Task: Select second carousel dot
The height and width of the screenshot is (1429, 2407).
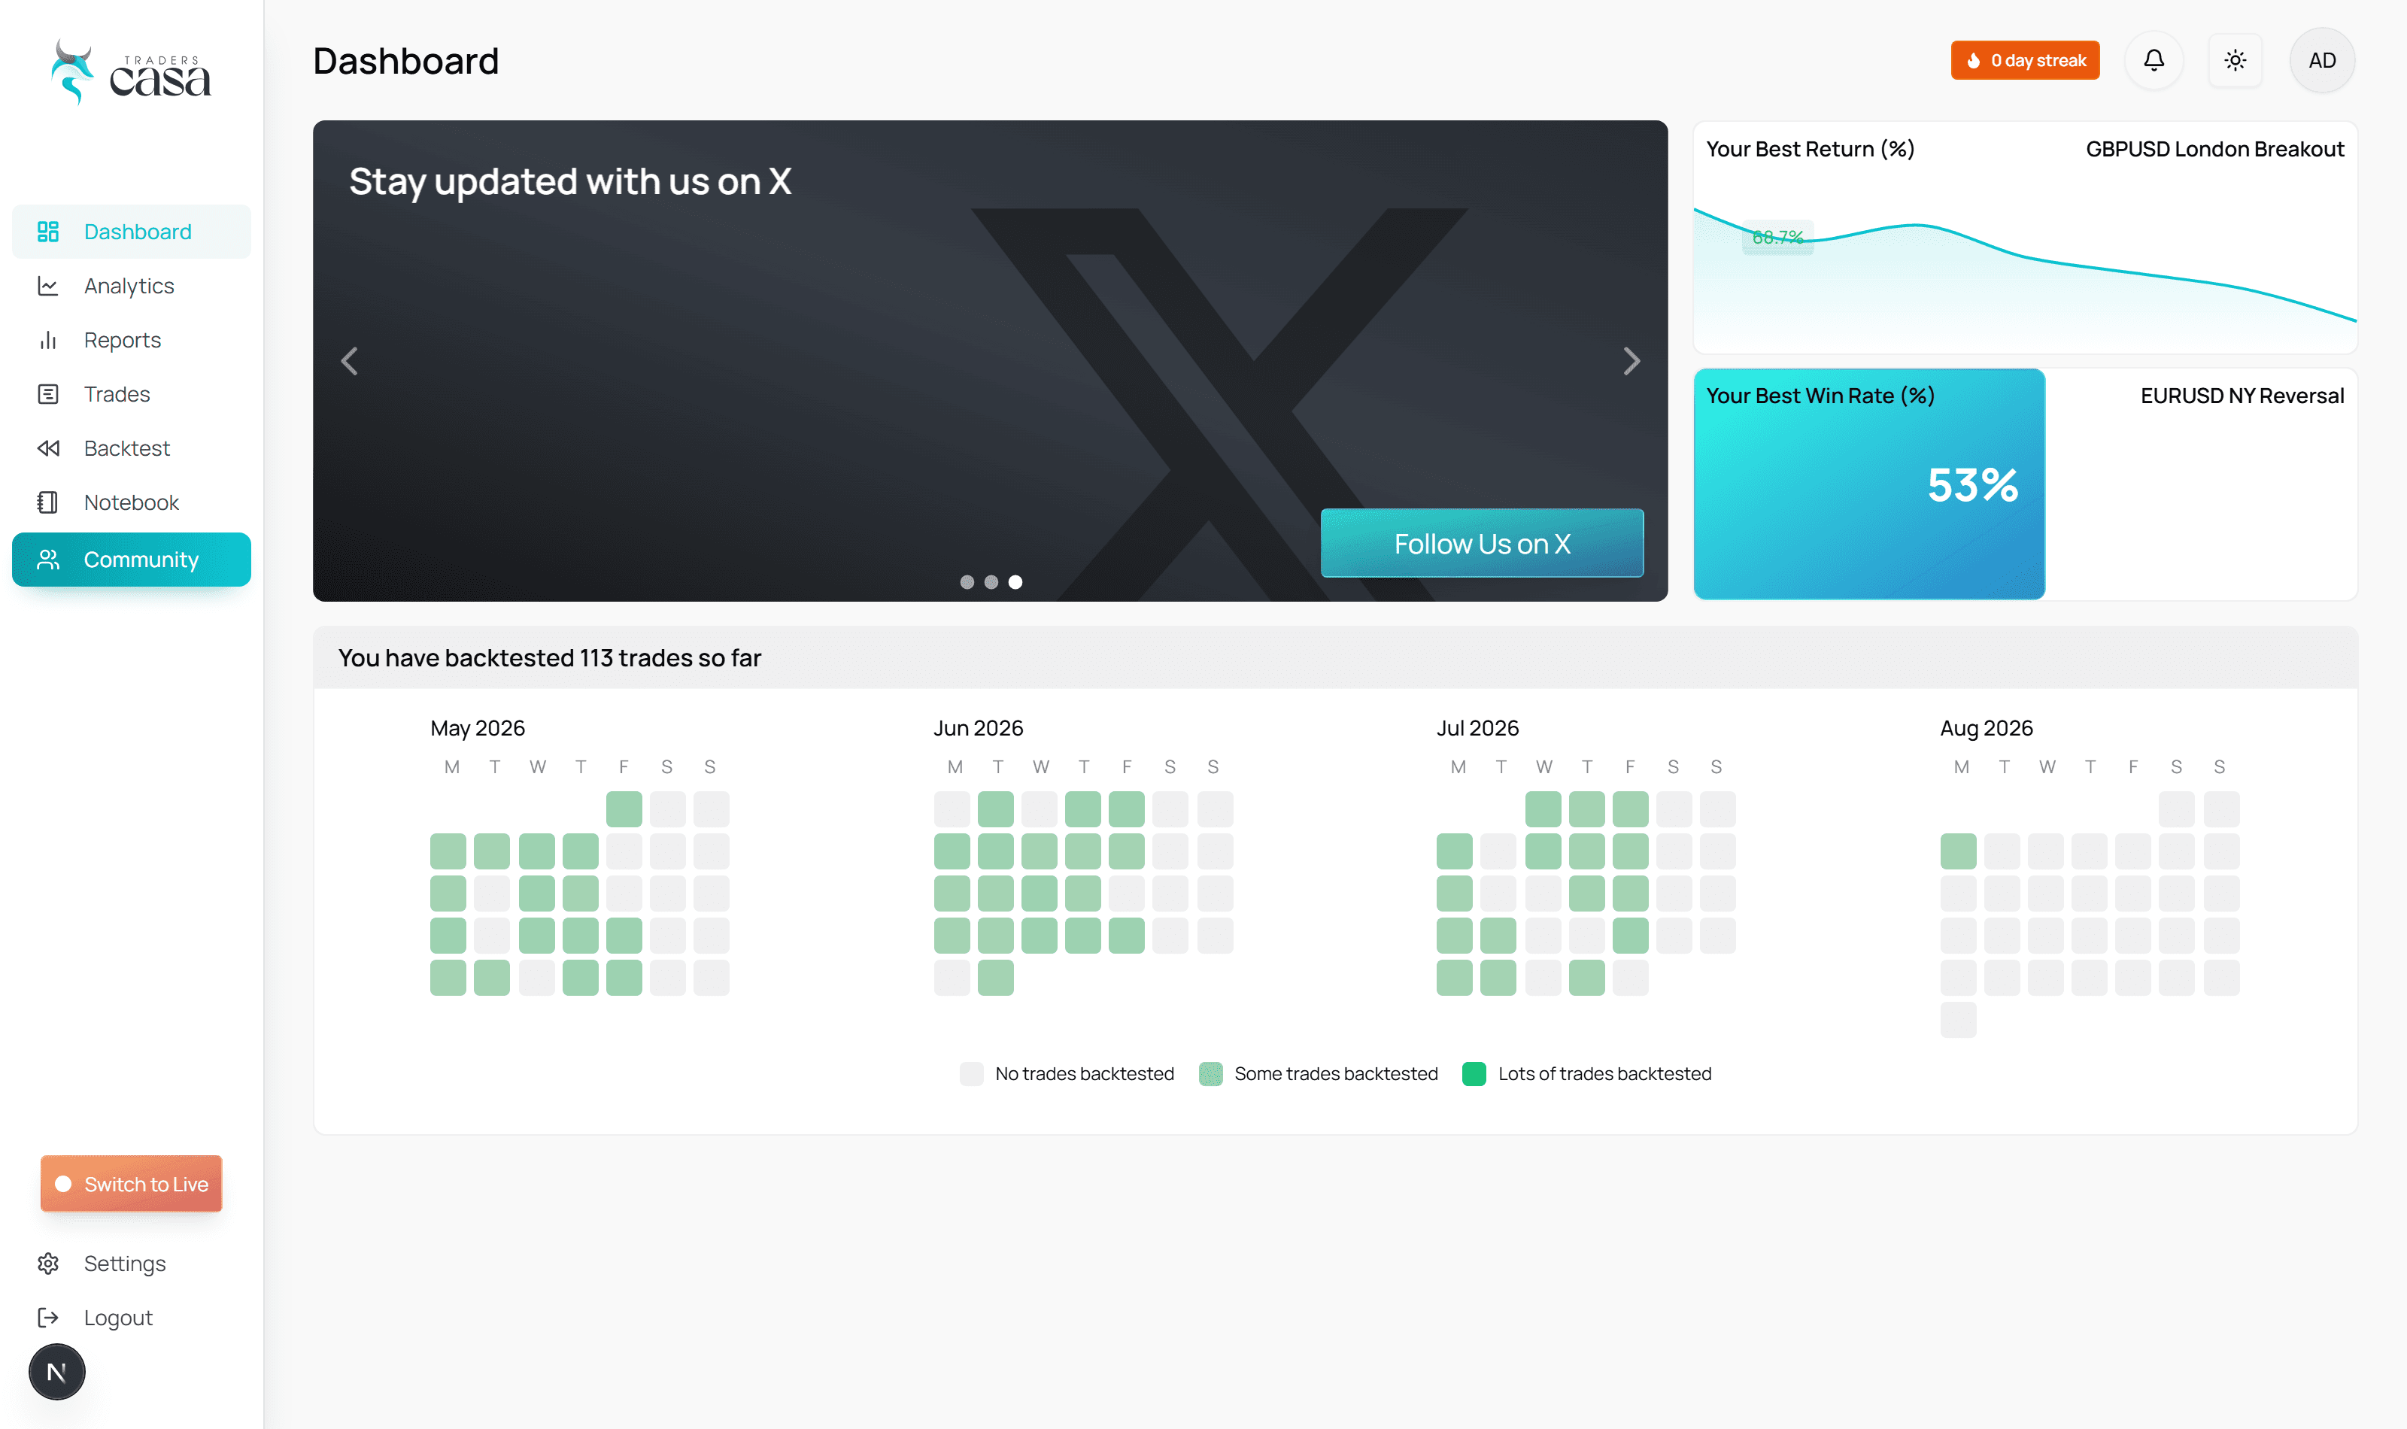Action: click(991, 581)
